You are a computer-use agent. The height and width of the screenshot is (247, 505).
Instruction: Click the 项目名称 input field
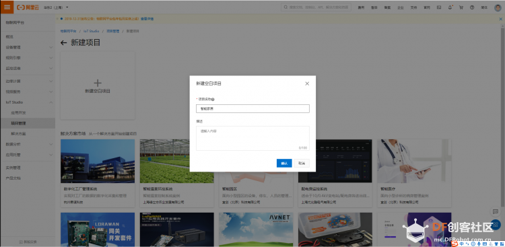pos(252,108)
